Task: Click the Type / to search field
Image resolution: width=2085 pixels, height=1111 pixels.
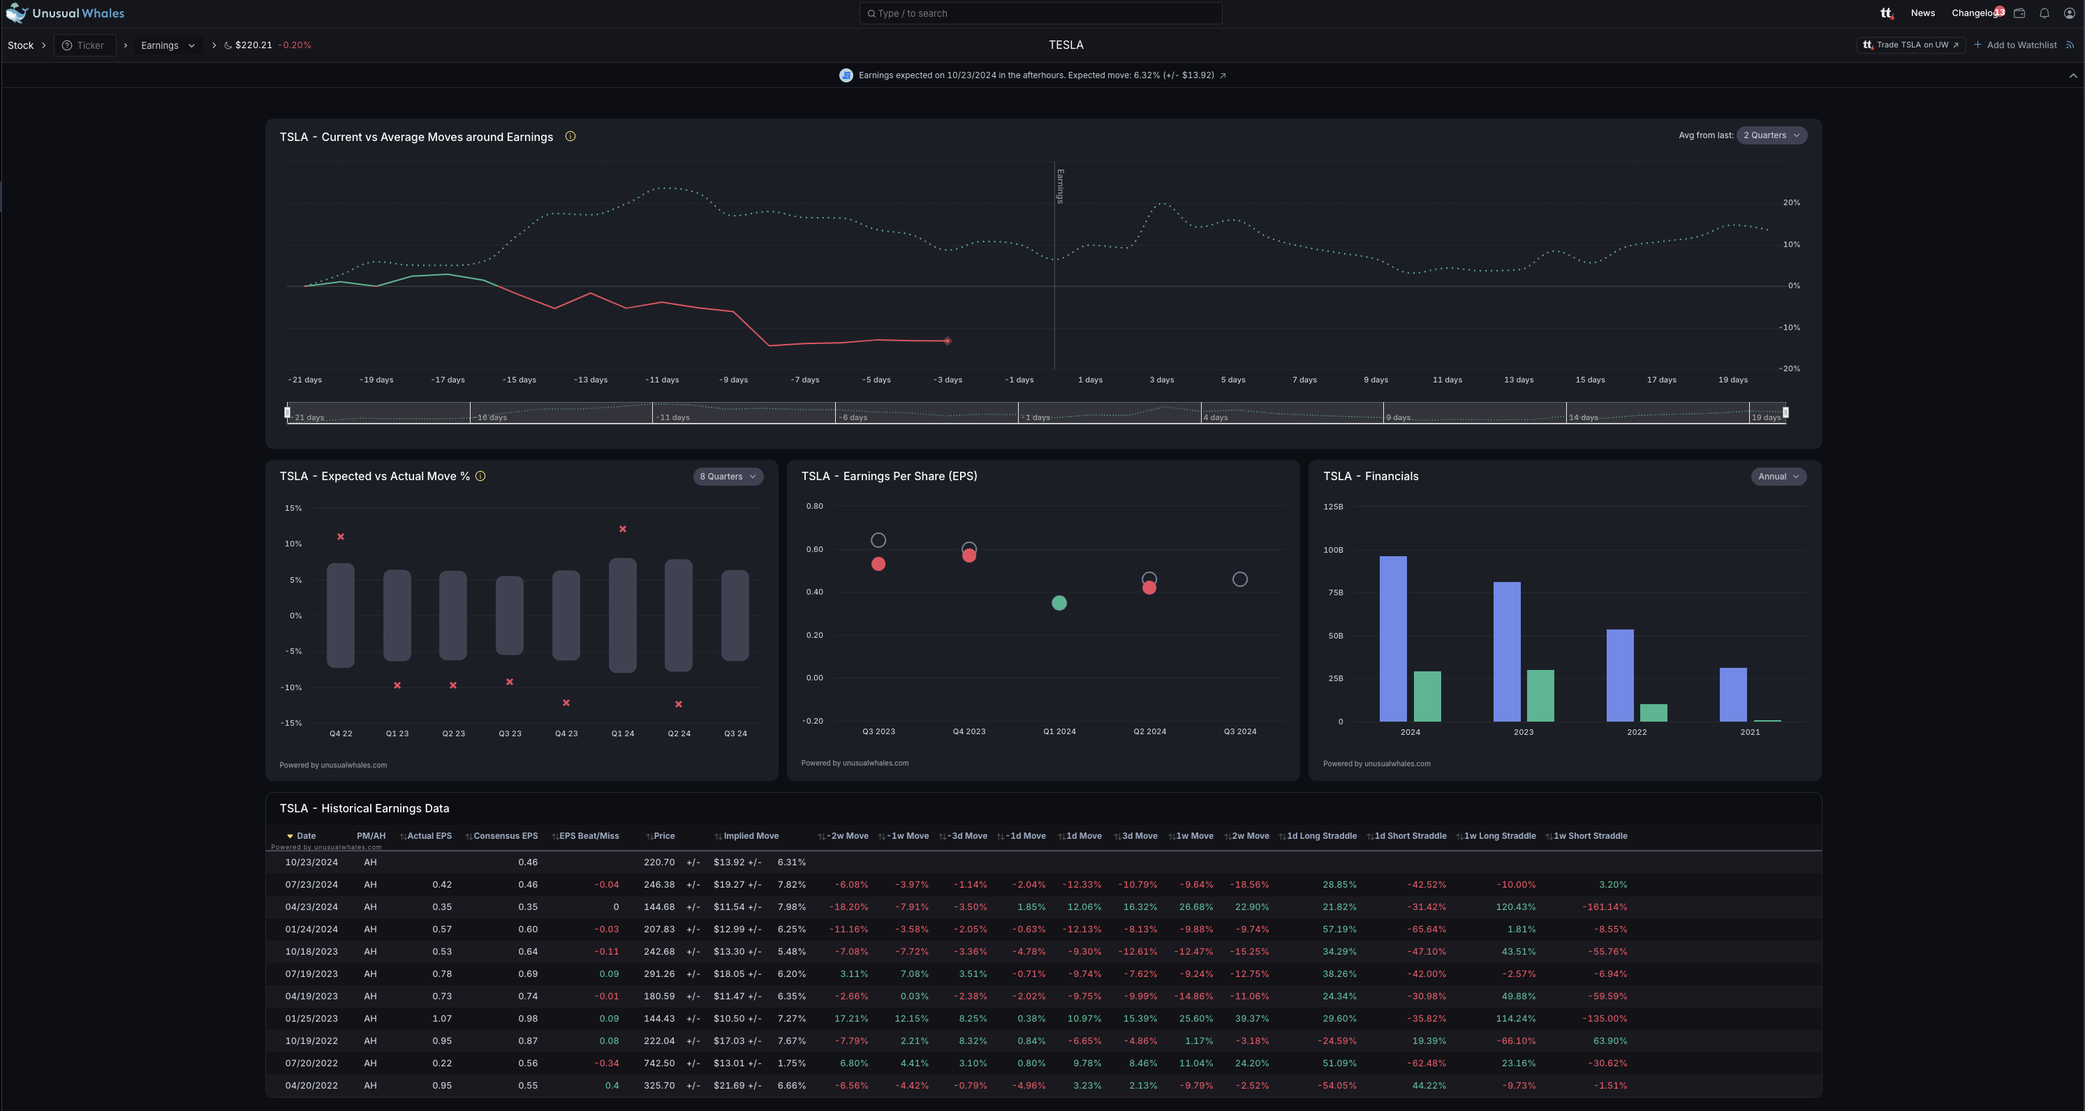Action: 1040,13
